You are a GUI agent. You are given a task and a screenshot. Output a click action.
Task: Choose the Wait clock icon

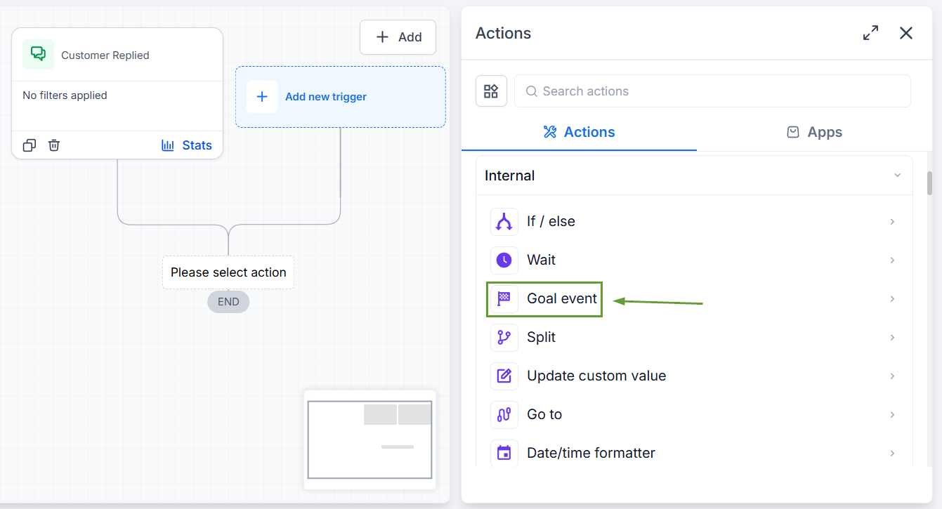point(504,260)
